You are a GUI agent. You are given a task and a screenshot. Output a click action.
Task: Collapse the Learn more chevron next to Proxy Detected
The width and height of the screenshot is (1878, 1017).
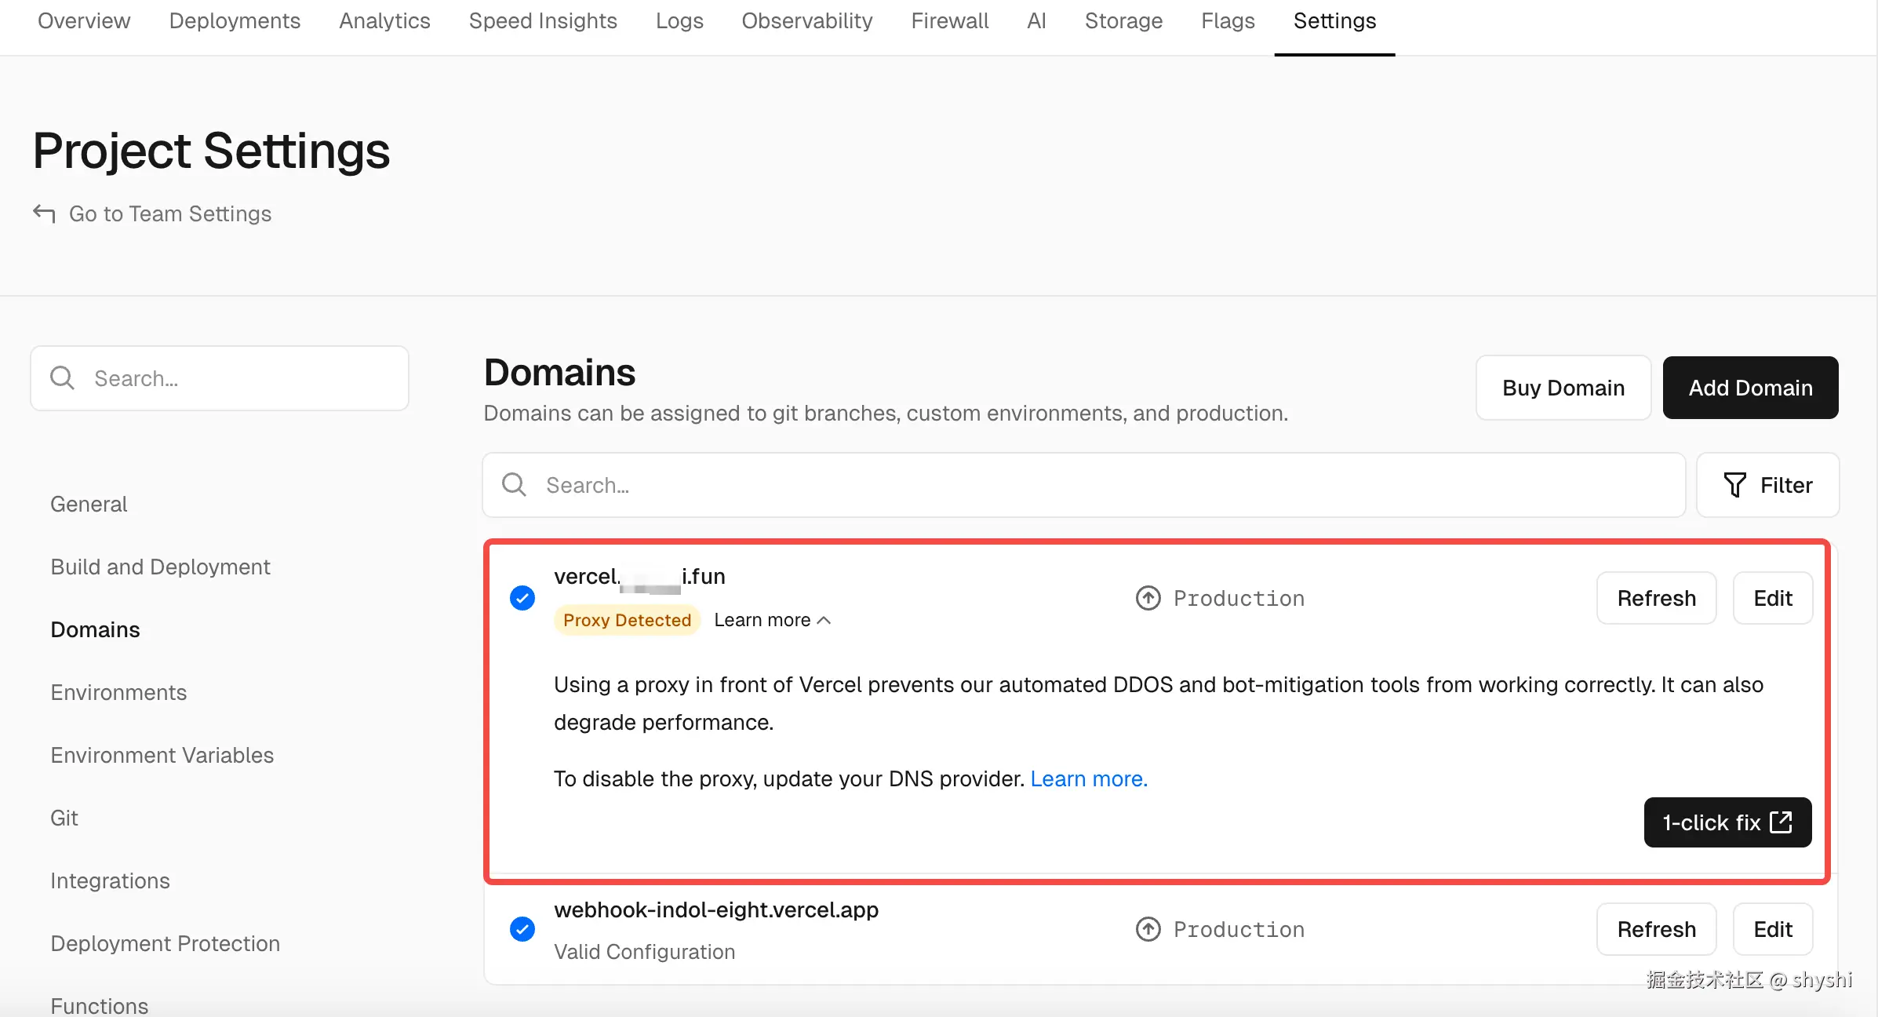click(824, 620)
